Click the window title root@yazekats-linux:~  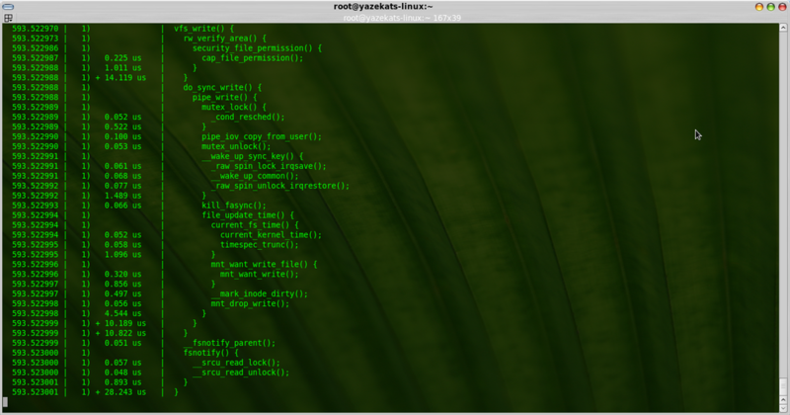(x=383, y=7)
